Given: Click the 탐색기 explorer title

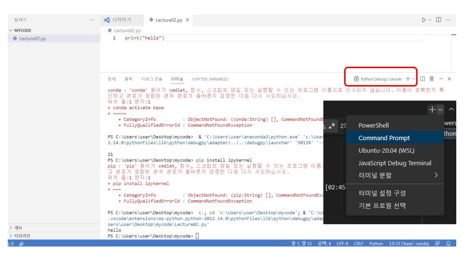Looking at the screenshot, I should point(20,20).
